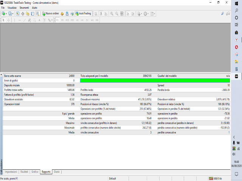
Task: Select bar chart type icon
Action: [96, 14]
